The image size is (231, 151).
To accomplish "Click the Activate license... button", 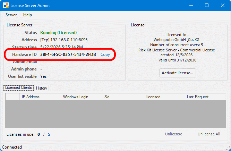I will point(177,73).
